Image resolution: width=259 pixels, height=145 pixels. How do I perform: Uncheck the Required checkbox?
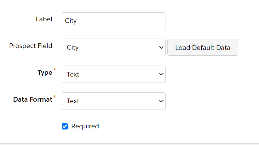pos(65,126)
